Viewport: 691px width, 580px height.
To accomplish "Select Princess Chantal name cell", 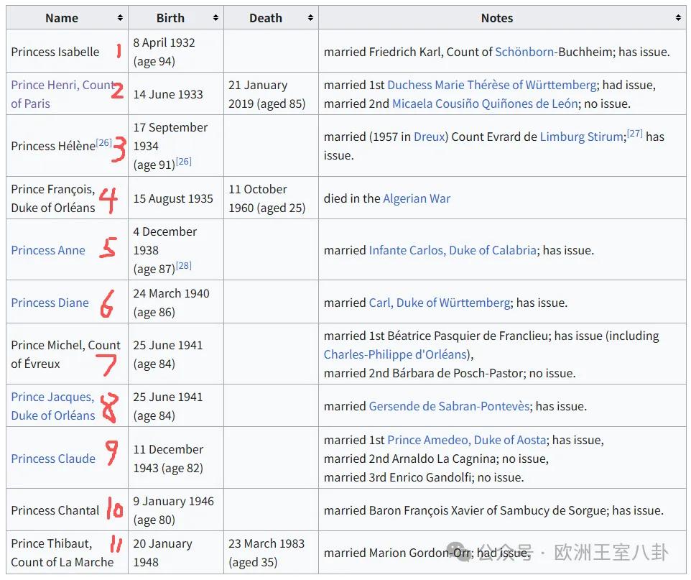I will [x=67, y=510].
